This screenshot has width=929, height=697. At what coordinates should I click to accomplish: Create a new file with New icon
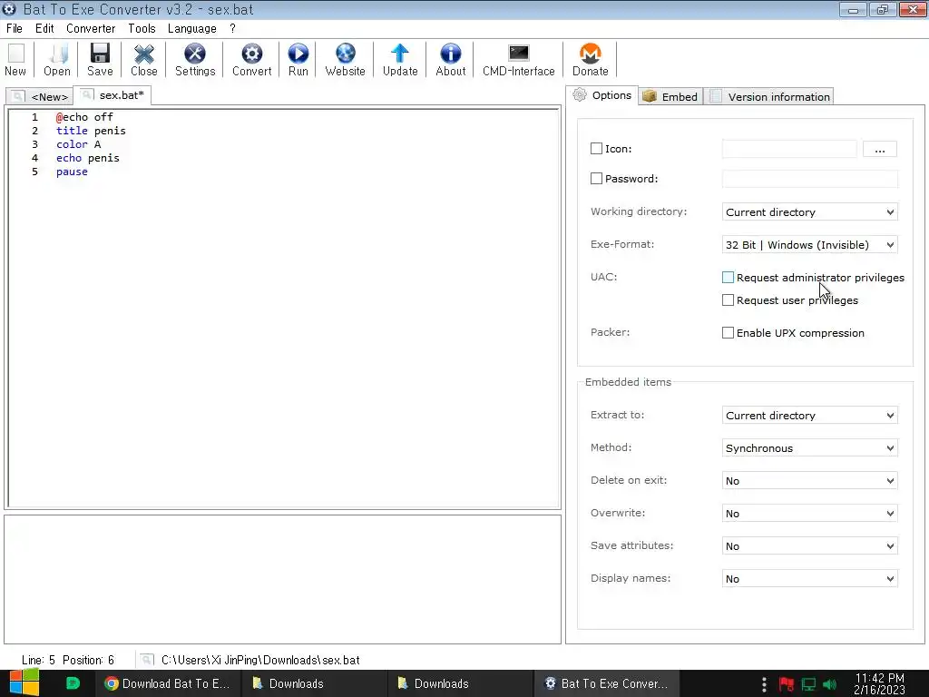click(x=15, y=59)
